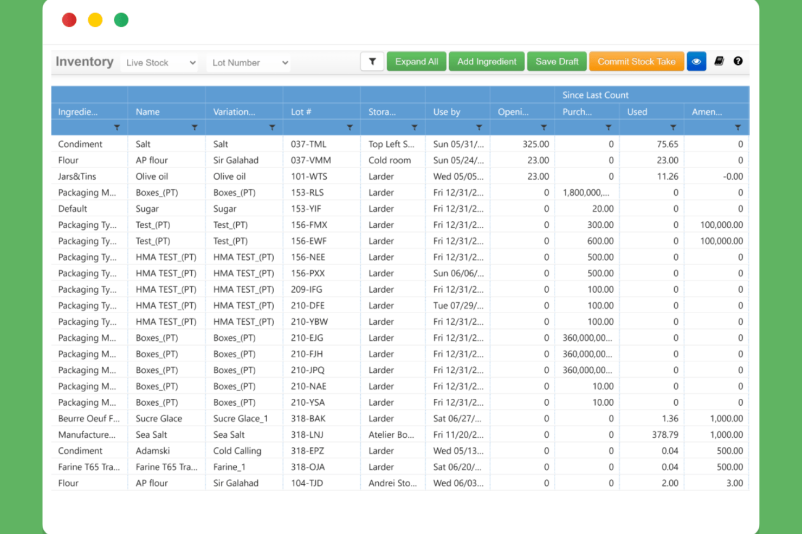Select lot 210-NAE cell

[321, 386]
